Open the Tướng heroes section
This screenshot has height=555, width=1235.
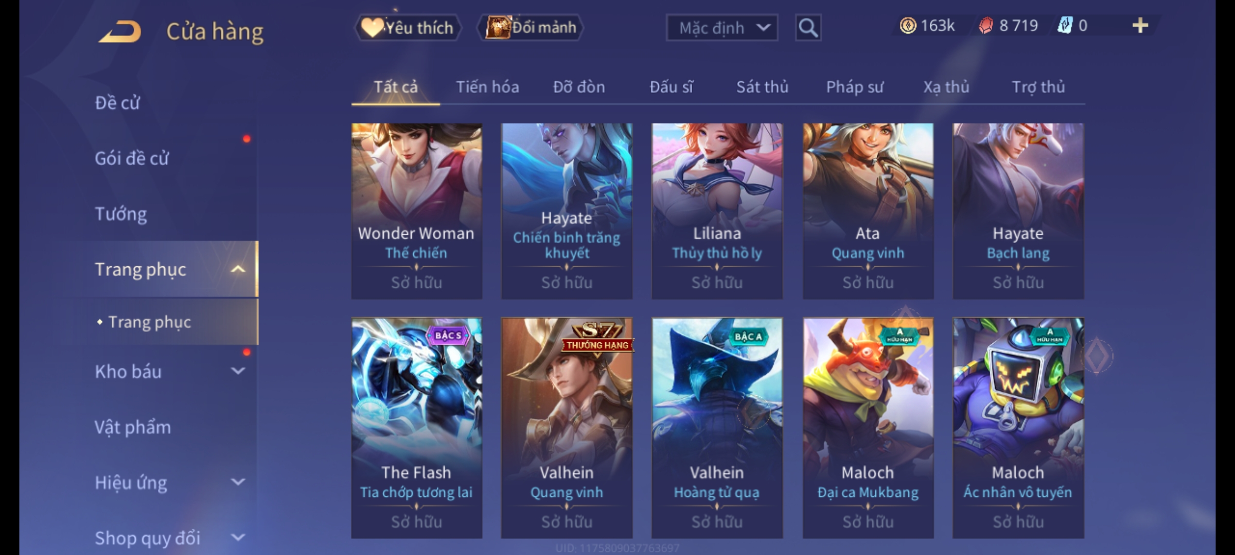(121, 214)
